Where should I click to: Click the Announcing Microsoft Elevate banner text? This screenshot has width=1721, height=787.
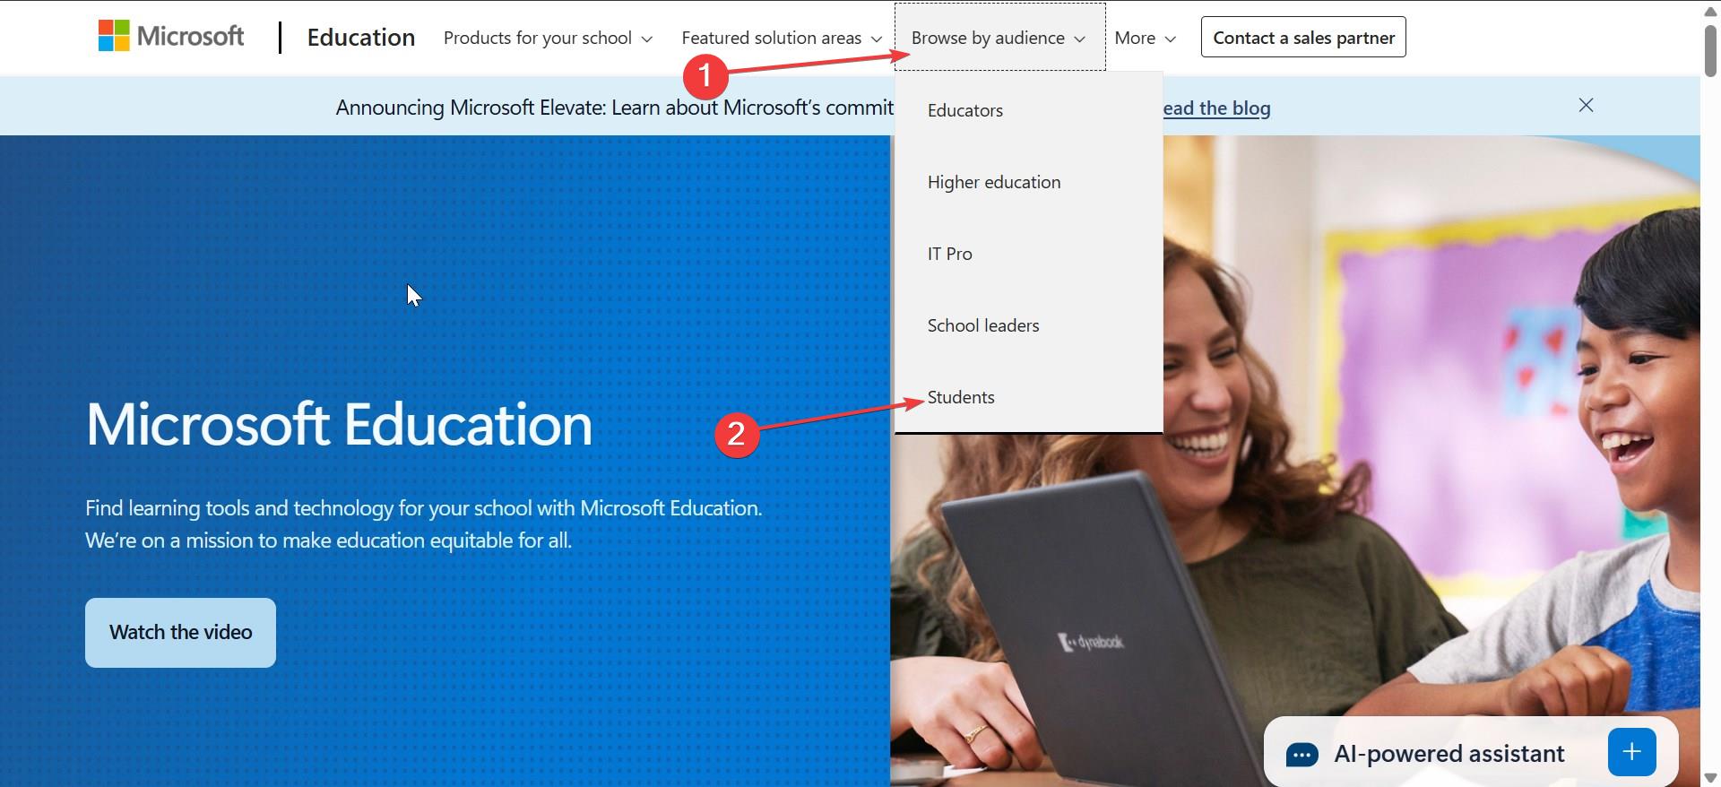click(615, 108)
